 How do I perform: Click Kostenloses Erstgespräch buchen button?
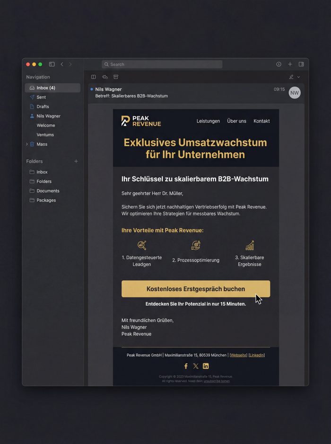point(196,289)
